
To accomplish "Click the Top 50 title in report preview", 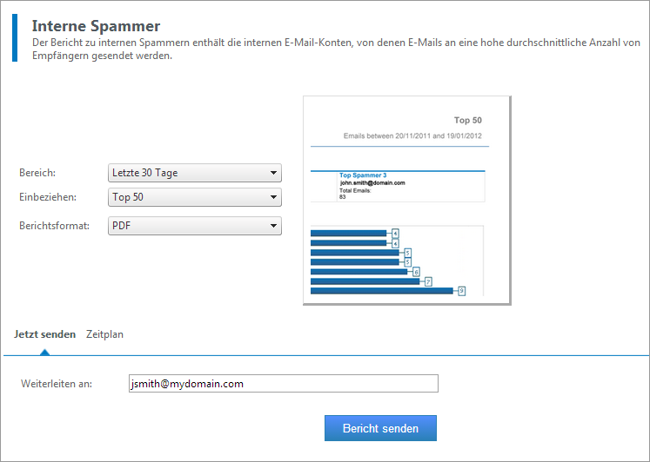I will tap(467, 121).
